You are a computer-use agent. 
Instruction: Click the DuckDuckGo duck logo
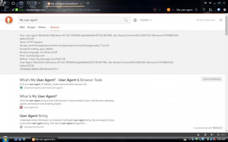pyautogui.click(x=9, y=20)
